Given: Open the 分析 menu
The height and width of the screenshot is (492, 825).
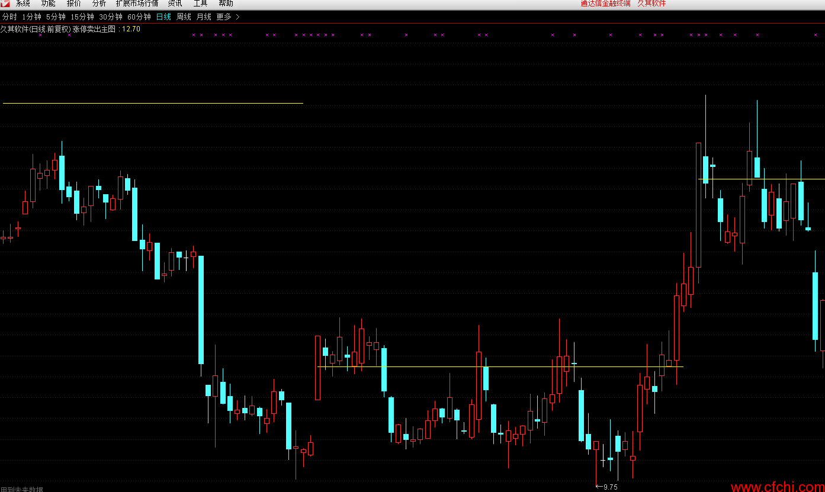Looking at the screenshot, I should [99, 4].
